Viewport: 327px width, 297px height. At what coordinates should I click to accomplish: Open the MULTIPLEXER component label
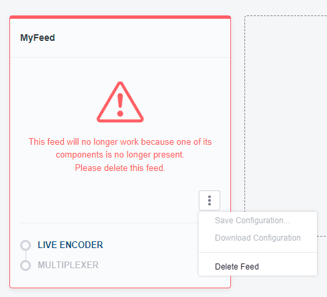coord(68,265)
